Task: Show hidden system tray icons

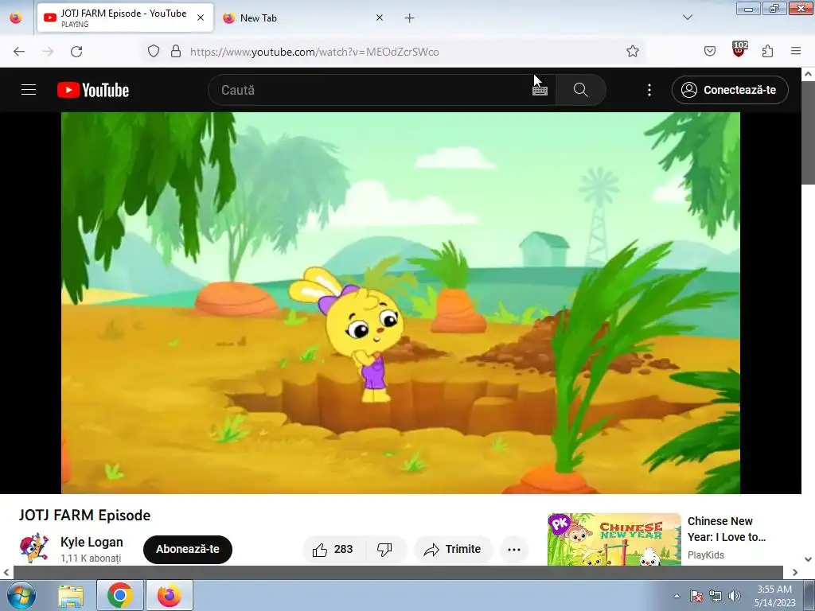Action: (x=677, y=596)
